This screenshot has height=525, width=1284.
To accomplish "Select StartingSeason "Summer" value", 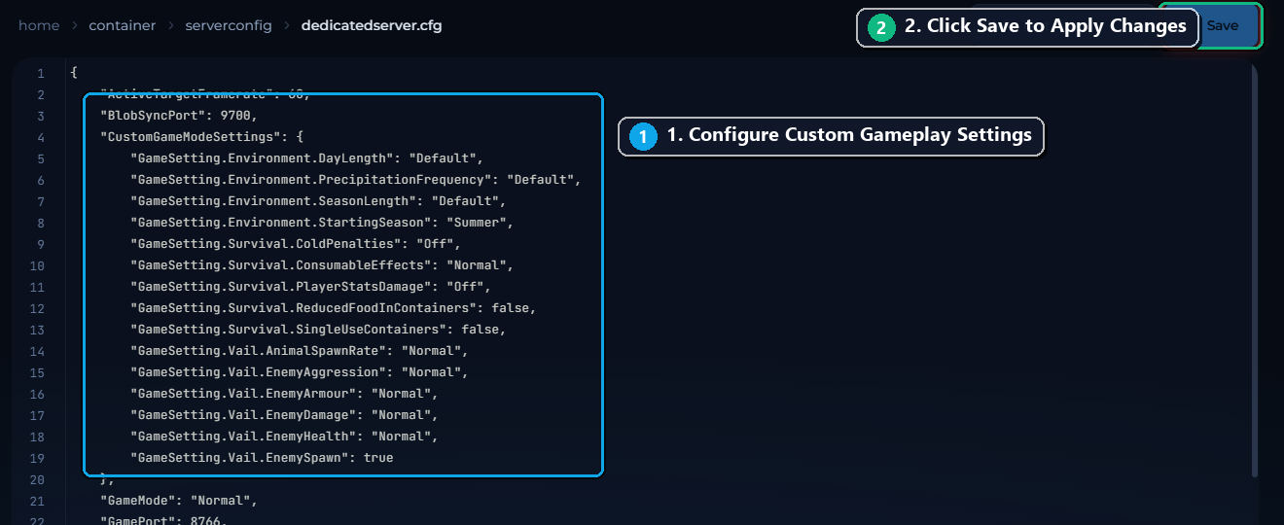I will pyautogui.click(x=476, y=223).
